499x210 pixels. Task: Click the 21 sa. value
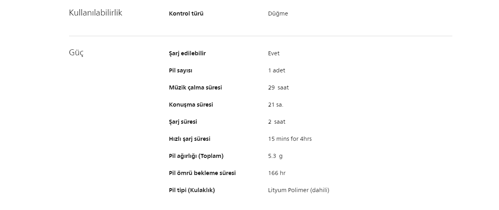click(275, 105)
